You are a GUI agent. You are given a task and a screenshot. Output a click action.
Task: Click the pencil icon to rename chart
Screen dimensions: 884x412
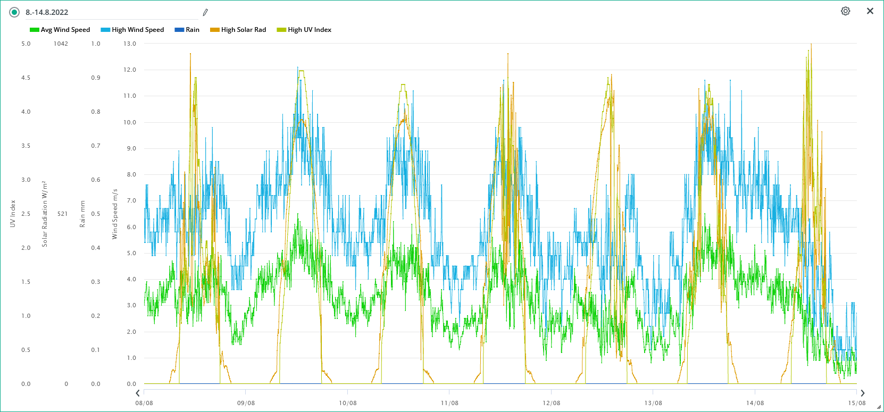point(205,12)
